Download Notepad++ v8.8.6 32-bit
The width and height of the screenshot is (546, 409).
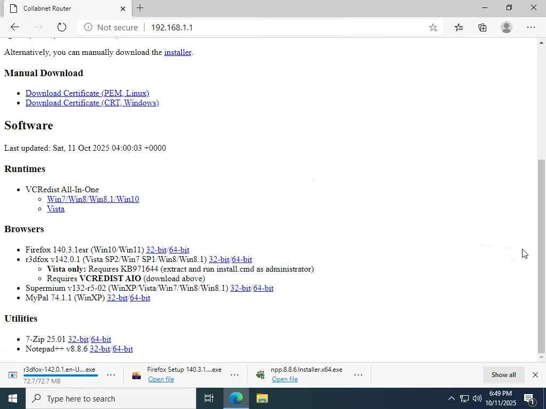click(x=100, y=349)
